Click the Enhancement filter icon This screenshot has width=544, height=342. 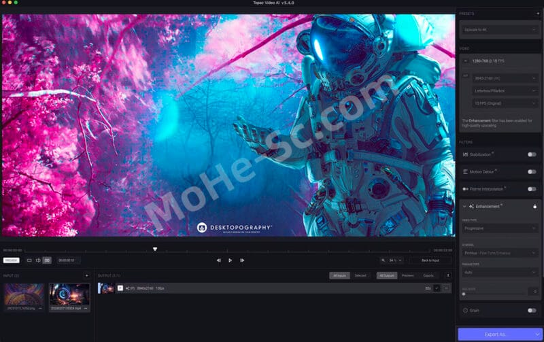[471, 207]
